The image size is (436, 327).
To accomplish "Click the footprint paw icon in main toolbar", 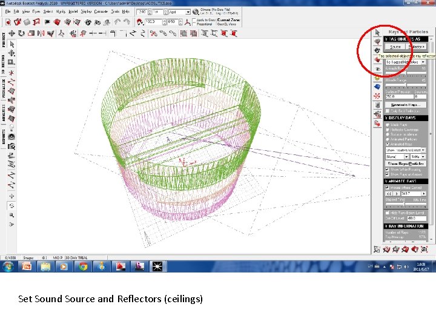I will (x=88, y=22).
